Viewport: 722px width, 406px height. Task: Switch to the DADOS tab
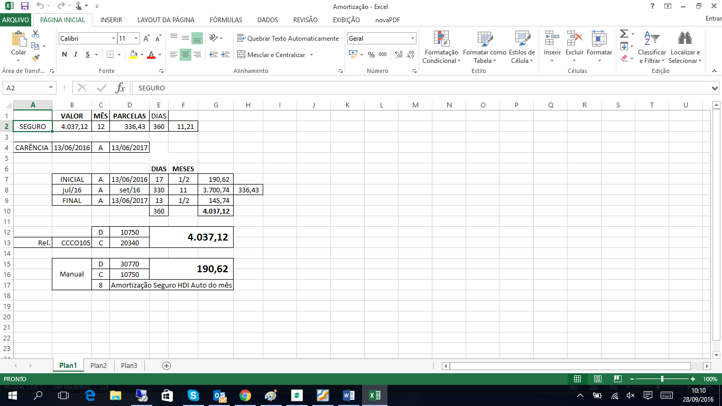click(267, 20)
